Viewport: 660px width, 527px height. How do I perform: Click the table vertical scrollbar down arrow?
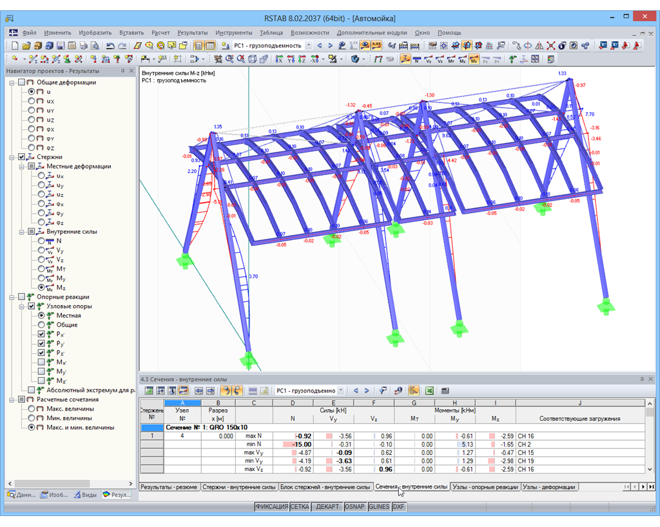coord(650,470)
